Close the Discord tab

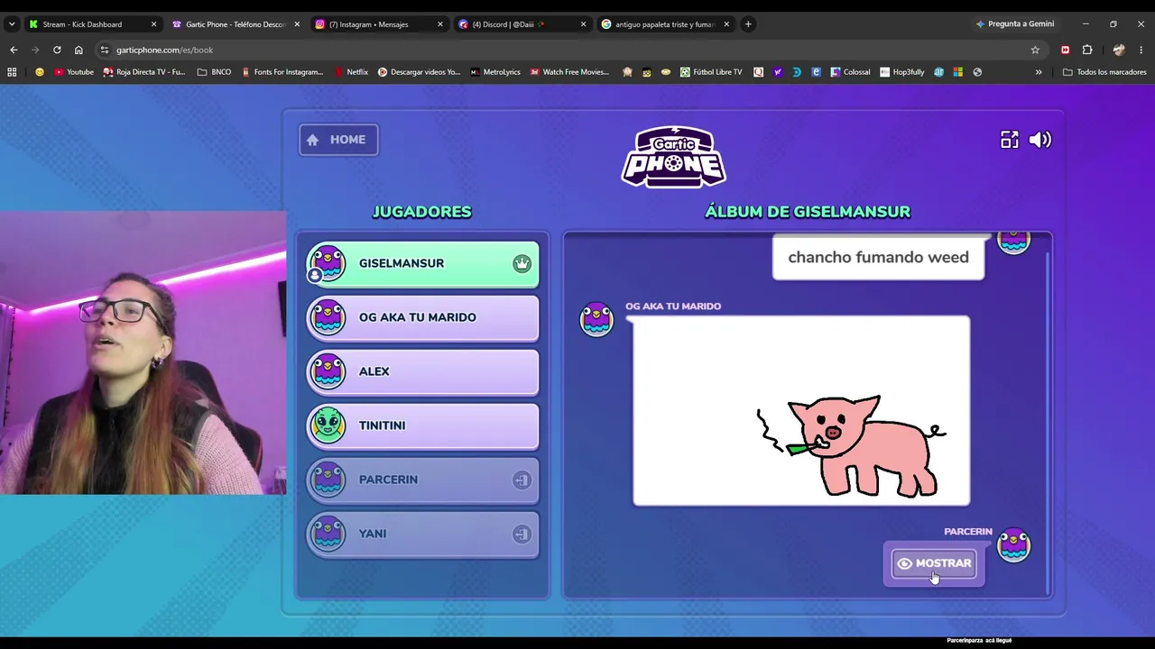coord(583,24)
